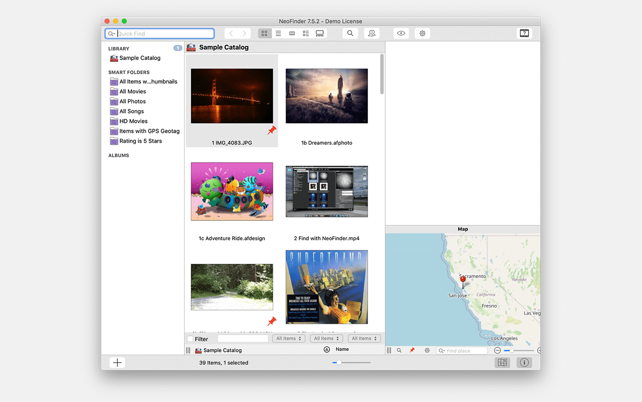Open the first All Items filter dropdown

(289, 339)
